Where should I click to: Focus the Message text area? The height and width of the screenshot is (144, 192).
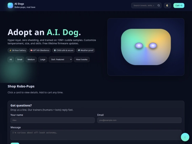click(96, 135)
